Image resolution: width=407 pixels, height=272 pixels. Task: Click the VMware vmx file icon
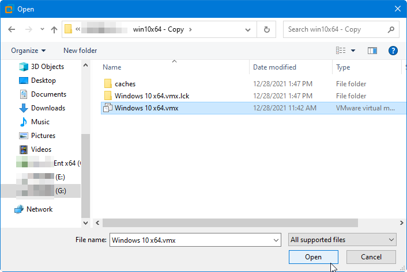(108, 108)
